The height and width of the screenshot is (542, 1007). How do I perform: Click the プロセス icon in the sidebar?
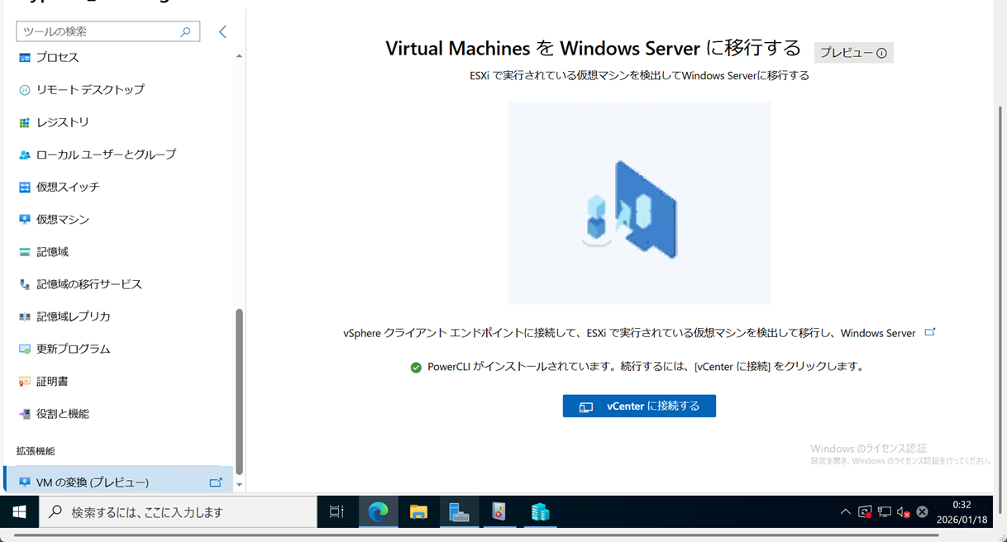pyautogui.click(x=25, y=58)
